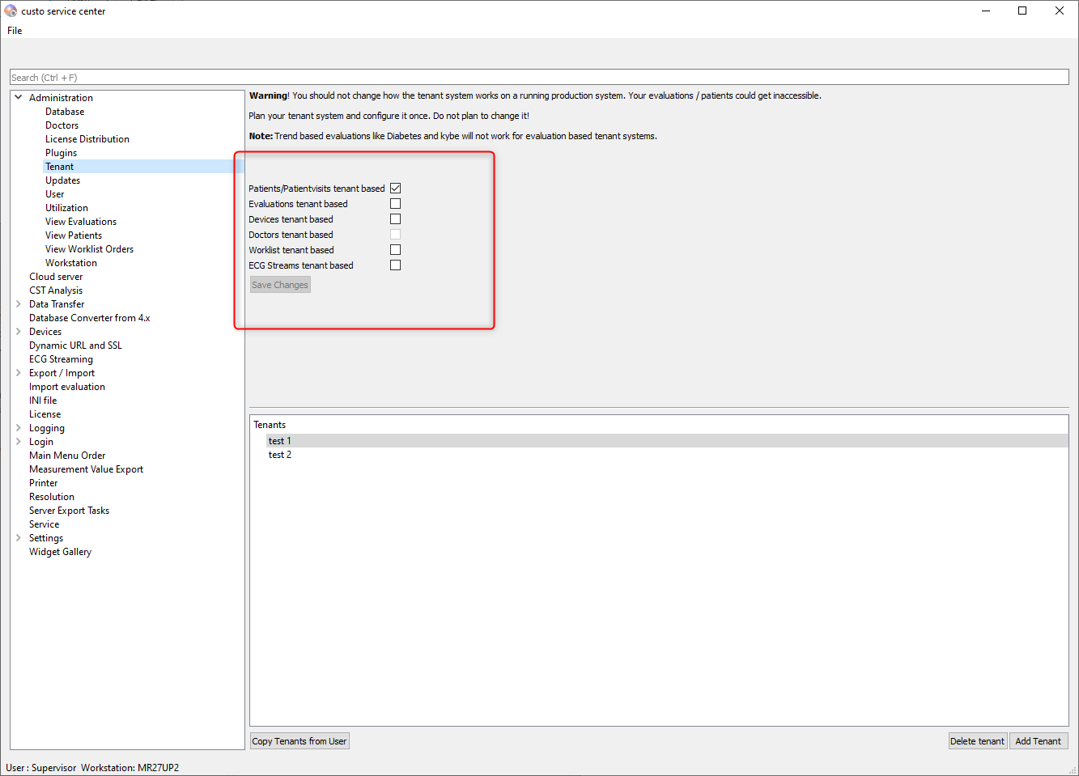The height and width of the screenshot is (776, 1079).
Task: Uncheck Patients/Patientvisits tenant based checkbox
Action: (395, 189)
